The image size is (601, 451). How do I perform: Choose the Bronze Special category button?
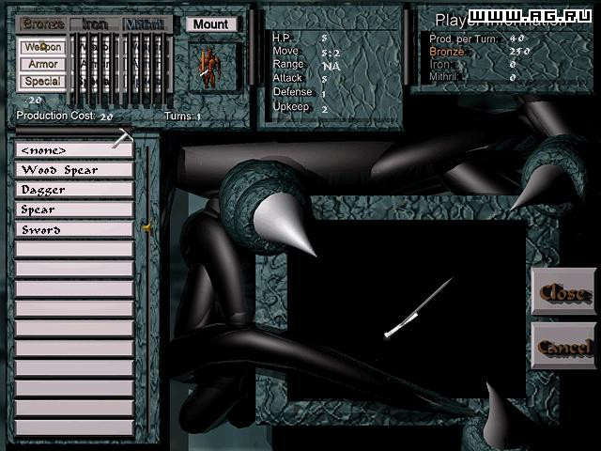[x=43, y=82]
